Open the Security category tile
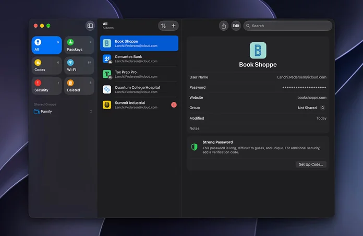The height and width of the screenshot is (236, 363). 46,86
